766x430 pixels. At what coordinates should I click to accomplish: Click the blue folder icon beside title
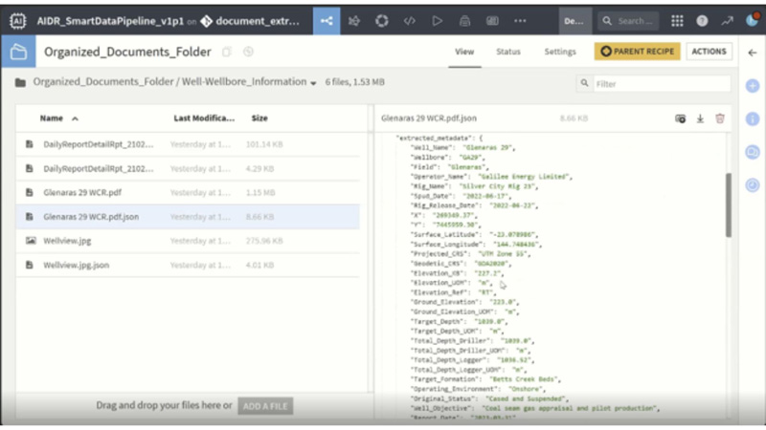[18, 52]
